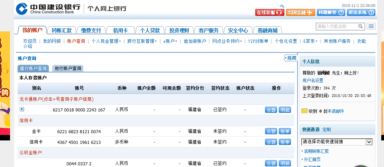
Task: Open 账单 for the 金卡 credit card
Action: [x=285, y=131]
